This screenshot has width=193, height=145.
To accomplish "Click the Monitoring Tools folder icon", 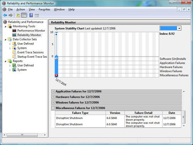I will coord(10,26).
